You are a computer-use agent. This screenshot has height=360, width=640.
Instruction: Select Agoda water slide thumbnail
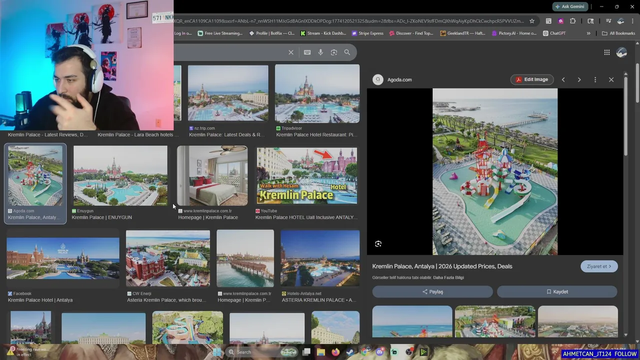point(35,175)
